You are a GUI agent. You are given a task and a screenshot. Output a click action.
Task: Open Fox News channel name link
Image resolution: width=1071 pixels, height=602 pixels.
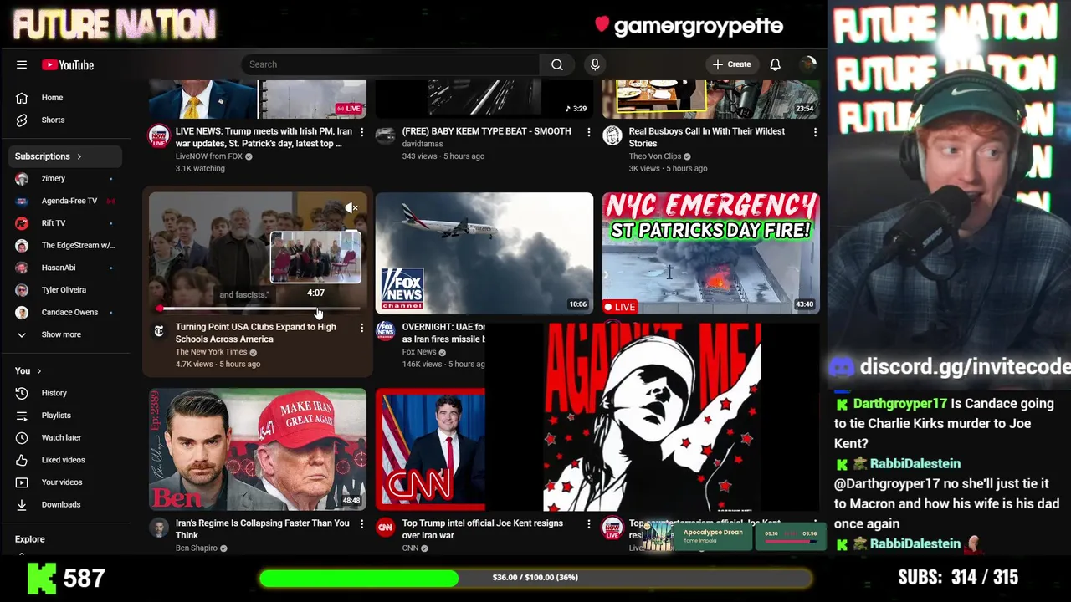coord(419,352)
